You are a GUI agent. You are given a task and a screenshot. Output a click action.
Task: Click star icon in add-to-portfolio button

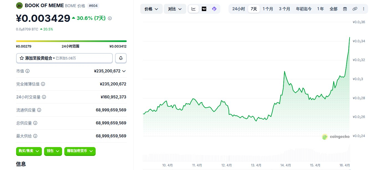pyautogui.click(x=22, y=58)
